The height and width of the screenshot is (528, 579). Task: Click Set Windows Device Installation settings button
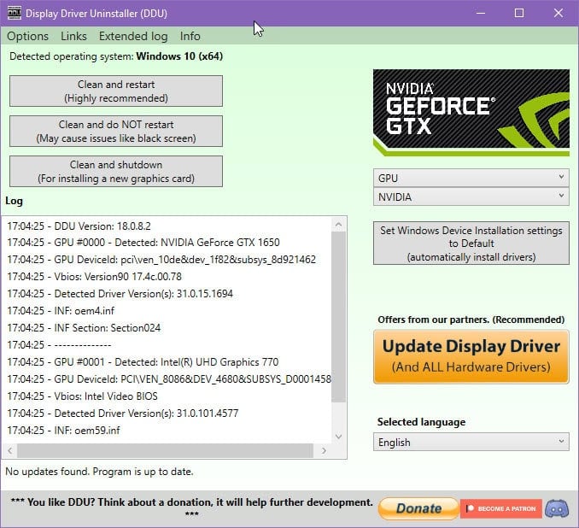point(471,243)
